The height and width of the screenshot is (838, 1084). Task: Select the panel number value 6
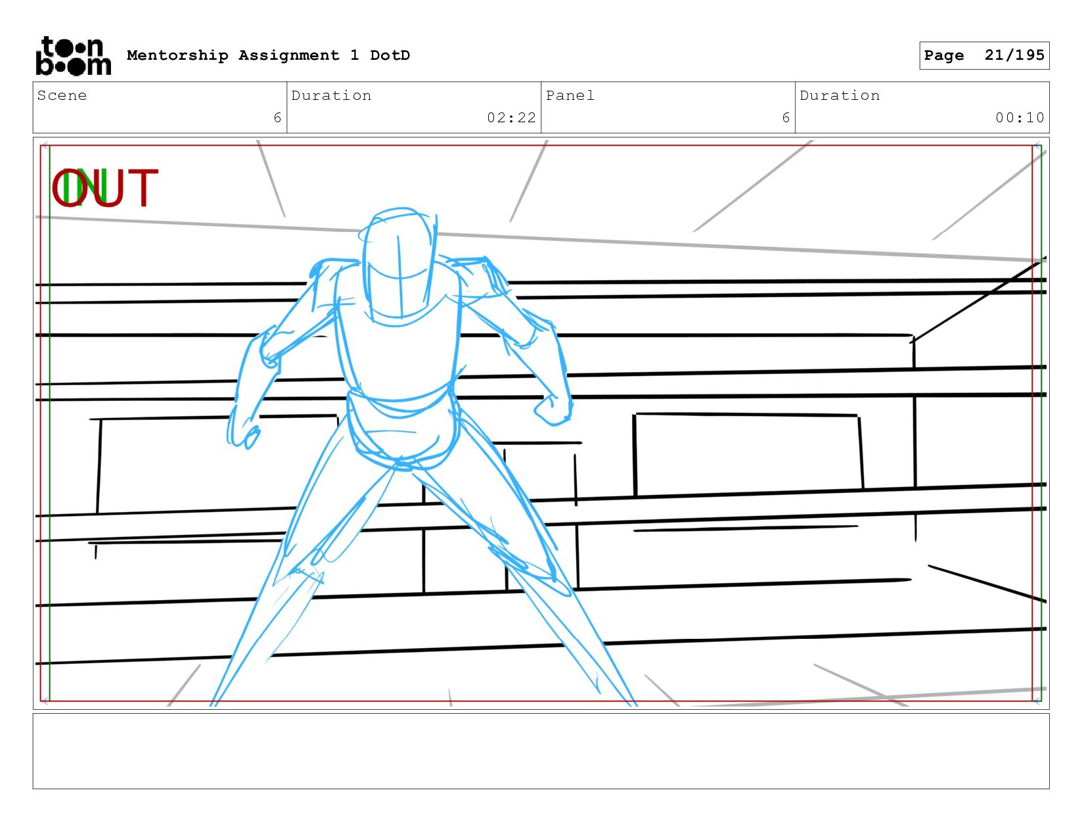pyautogui.click(x=785, y=118)
